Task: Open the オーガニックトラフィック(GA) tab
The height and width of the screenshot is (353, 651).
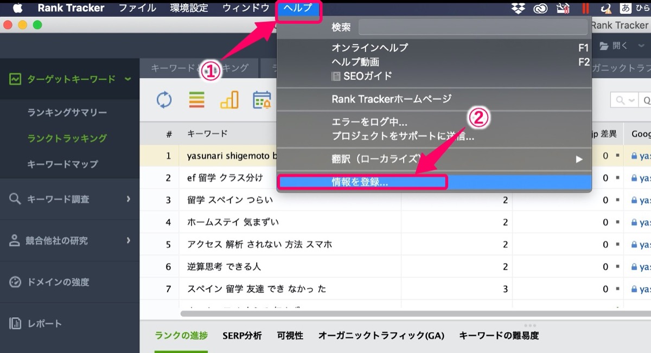Action: 381,336
